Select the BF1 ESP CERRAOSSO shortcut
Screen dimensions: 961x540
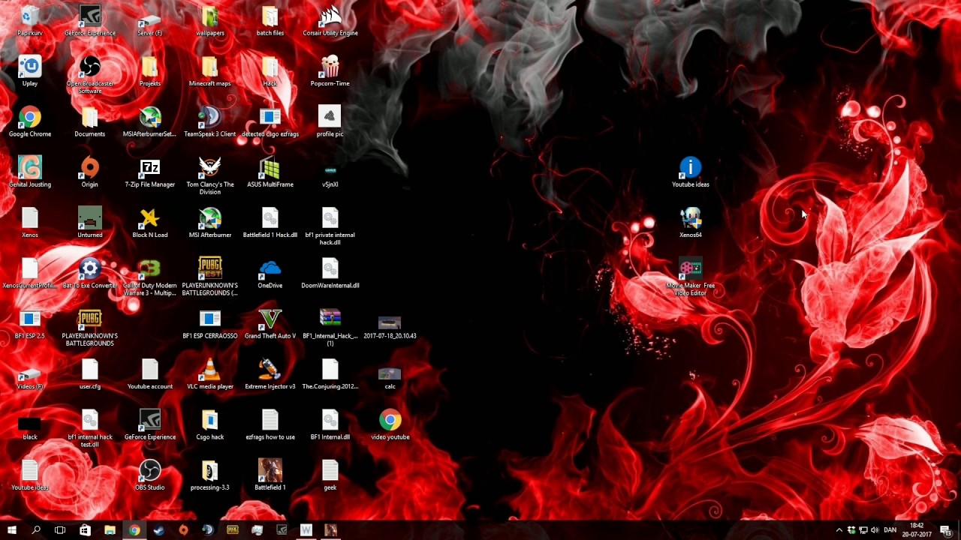[x=209, y=322]
